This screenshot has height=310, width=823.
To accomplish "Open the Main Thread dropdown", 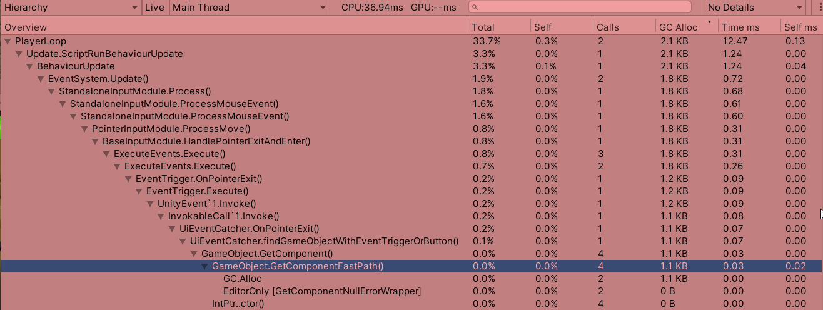I will coord(249,7).
